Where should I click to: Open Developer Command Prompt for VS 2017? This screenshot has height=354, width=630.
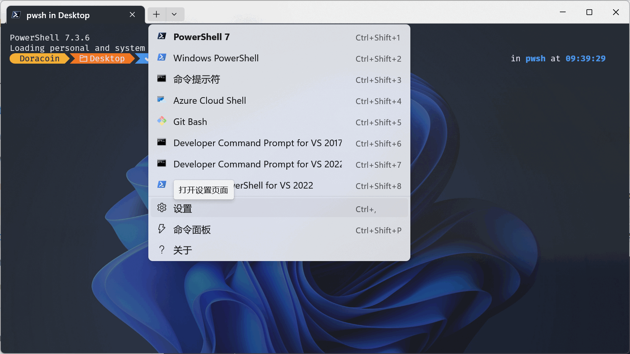point(279,143)
